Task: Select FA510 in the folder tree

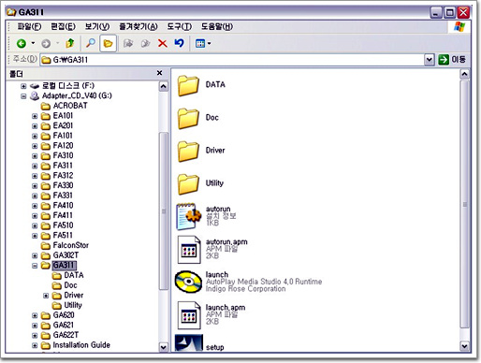Action: [x=57, y=225]
